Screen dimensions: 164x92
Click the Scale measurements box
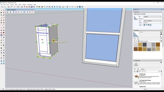[x=155, y=89]
